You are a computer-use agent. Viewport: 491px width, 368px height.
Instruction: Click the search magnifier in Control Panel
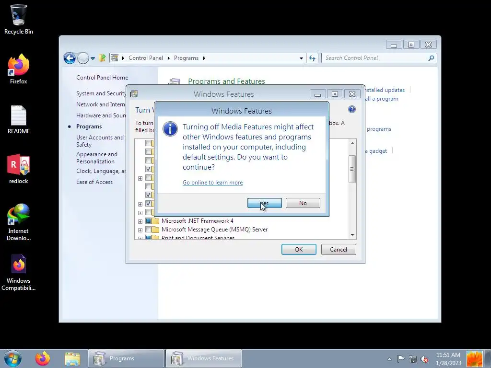tap(431, 58)
